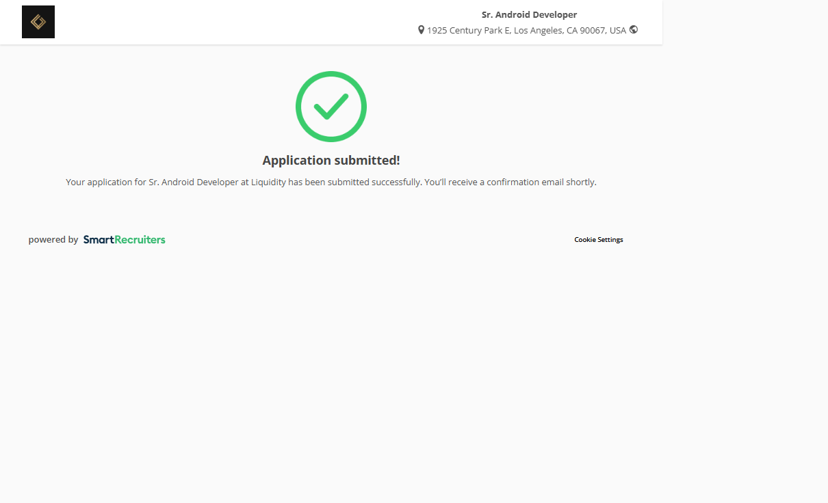Click the globe icon after USA
Screen dimensions: 828x503
pos(634,29)
